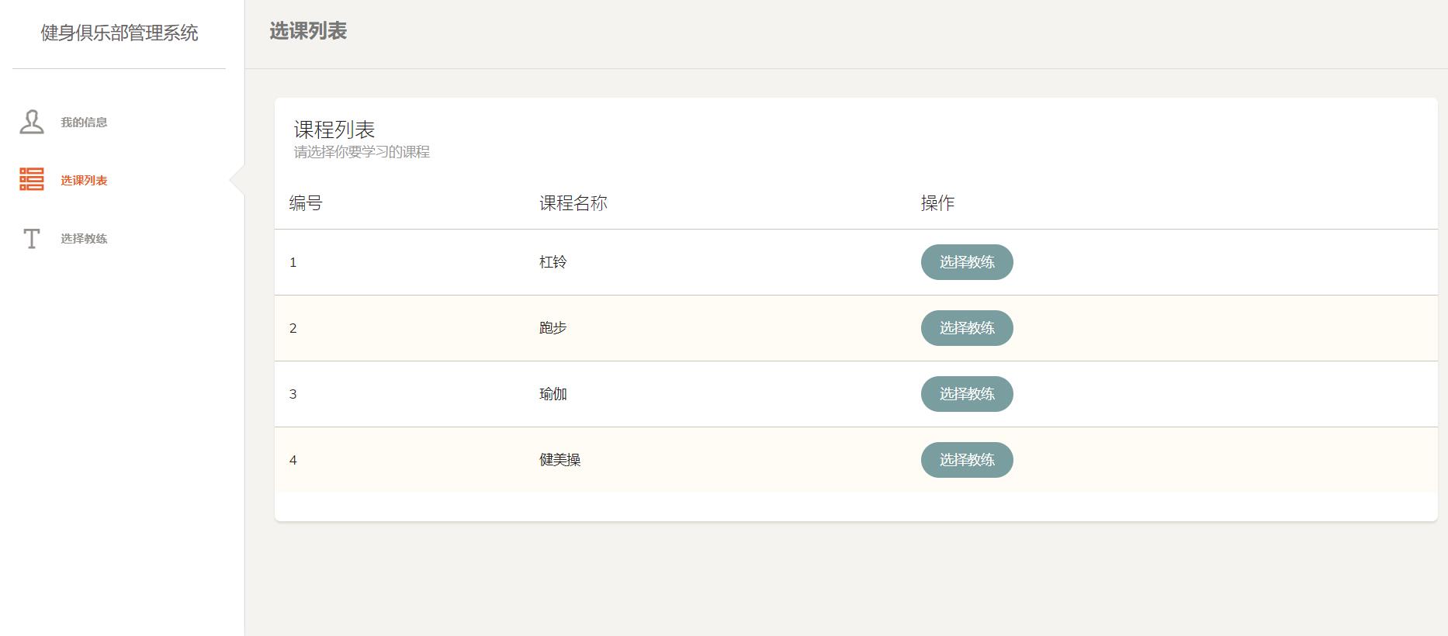Screen dimensions: 1448x636
Task: Click the orange list icon for 选课列表
Action: pos(32,180)
